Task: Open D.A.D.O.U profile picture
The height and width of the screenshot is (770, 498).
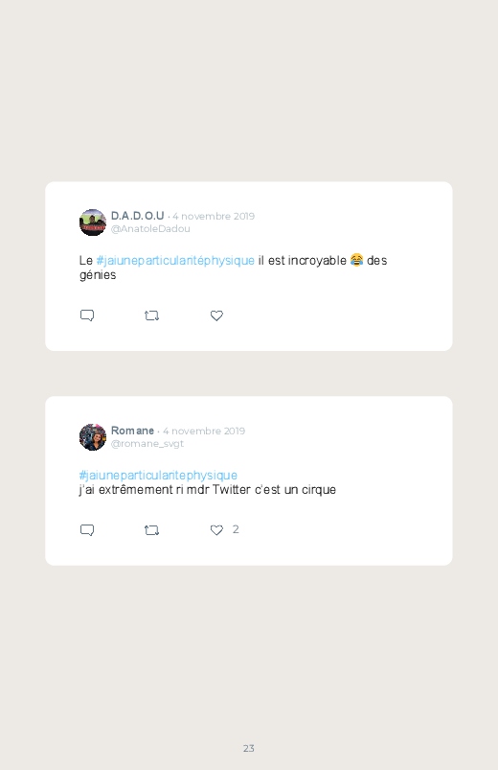Action: tap(93, 222)
